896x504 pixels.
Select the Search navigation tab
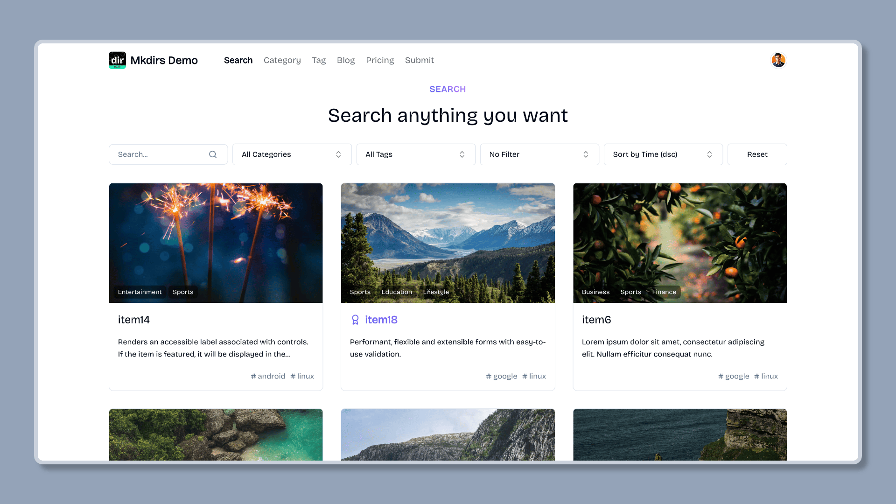coord(238,60)
